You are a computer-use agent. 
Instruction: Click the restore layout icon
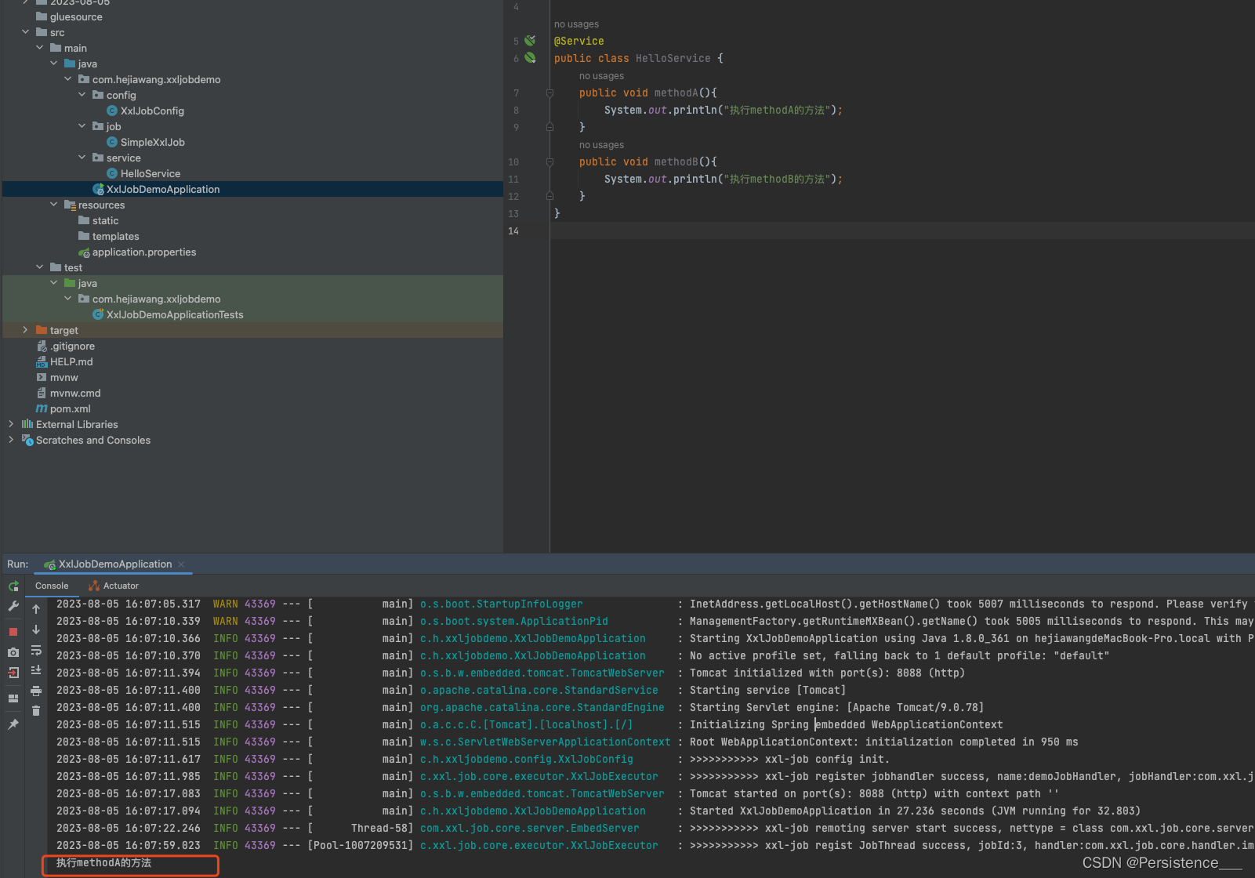click(13, 698)
